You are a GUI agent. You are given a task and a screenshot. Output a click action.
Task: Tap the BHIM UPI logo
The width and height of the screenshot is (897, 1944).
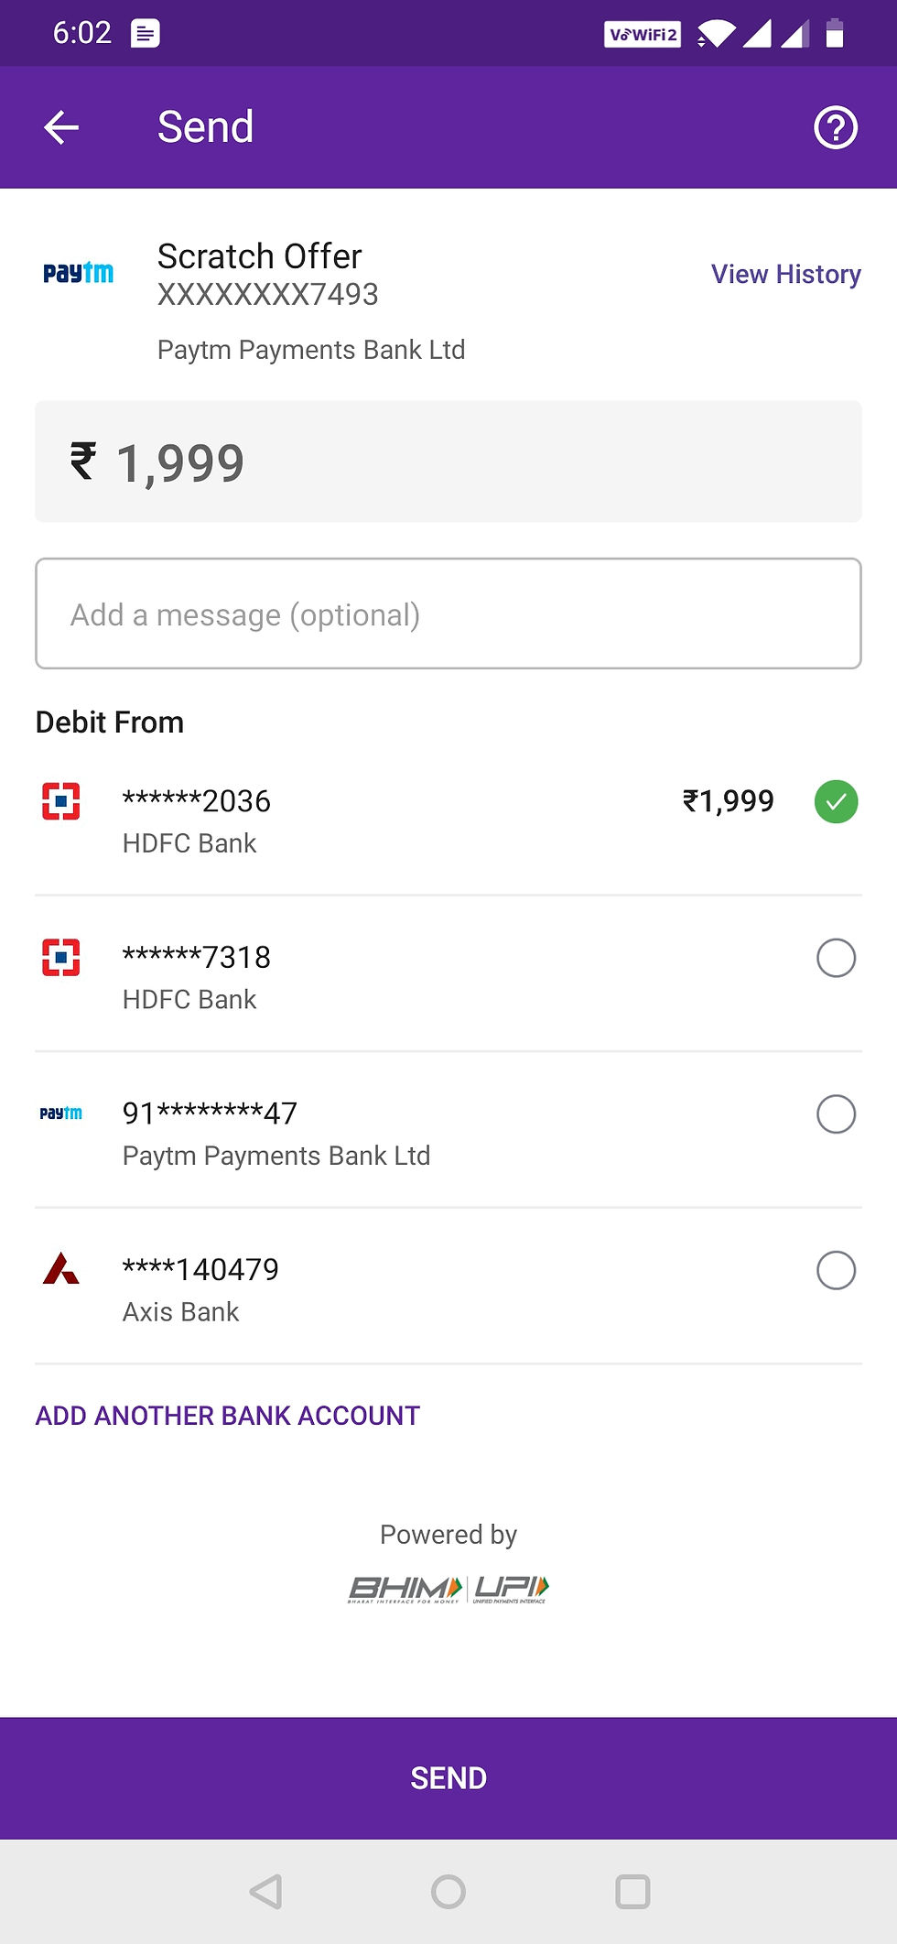[448, 1589]
